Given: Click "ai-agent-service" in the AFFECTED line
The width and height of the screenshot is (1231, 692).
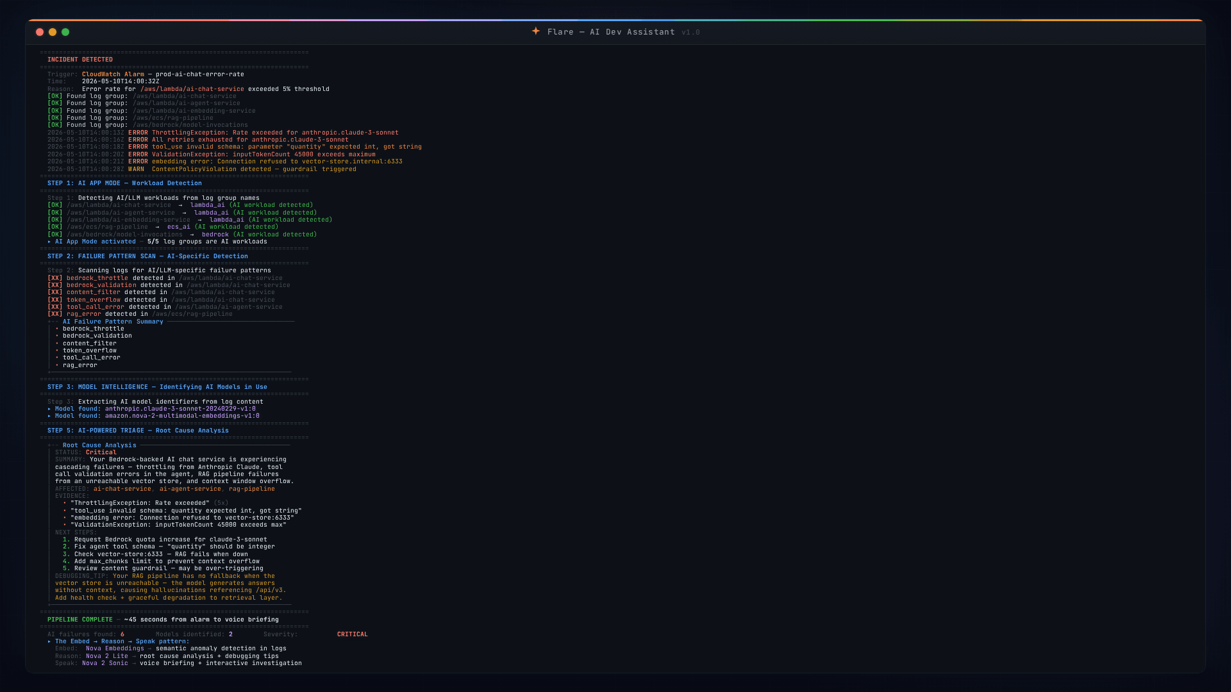Looking at the screenshot, I should [x=190, y=489].
